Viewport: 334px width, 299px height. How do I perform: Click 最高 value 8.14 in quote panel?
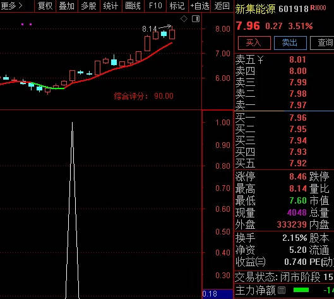click(297, 189)
